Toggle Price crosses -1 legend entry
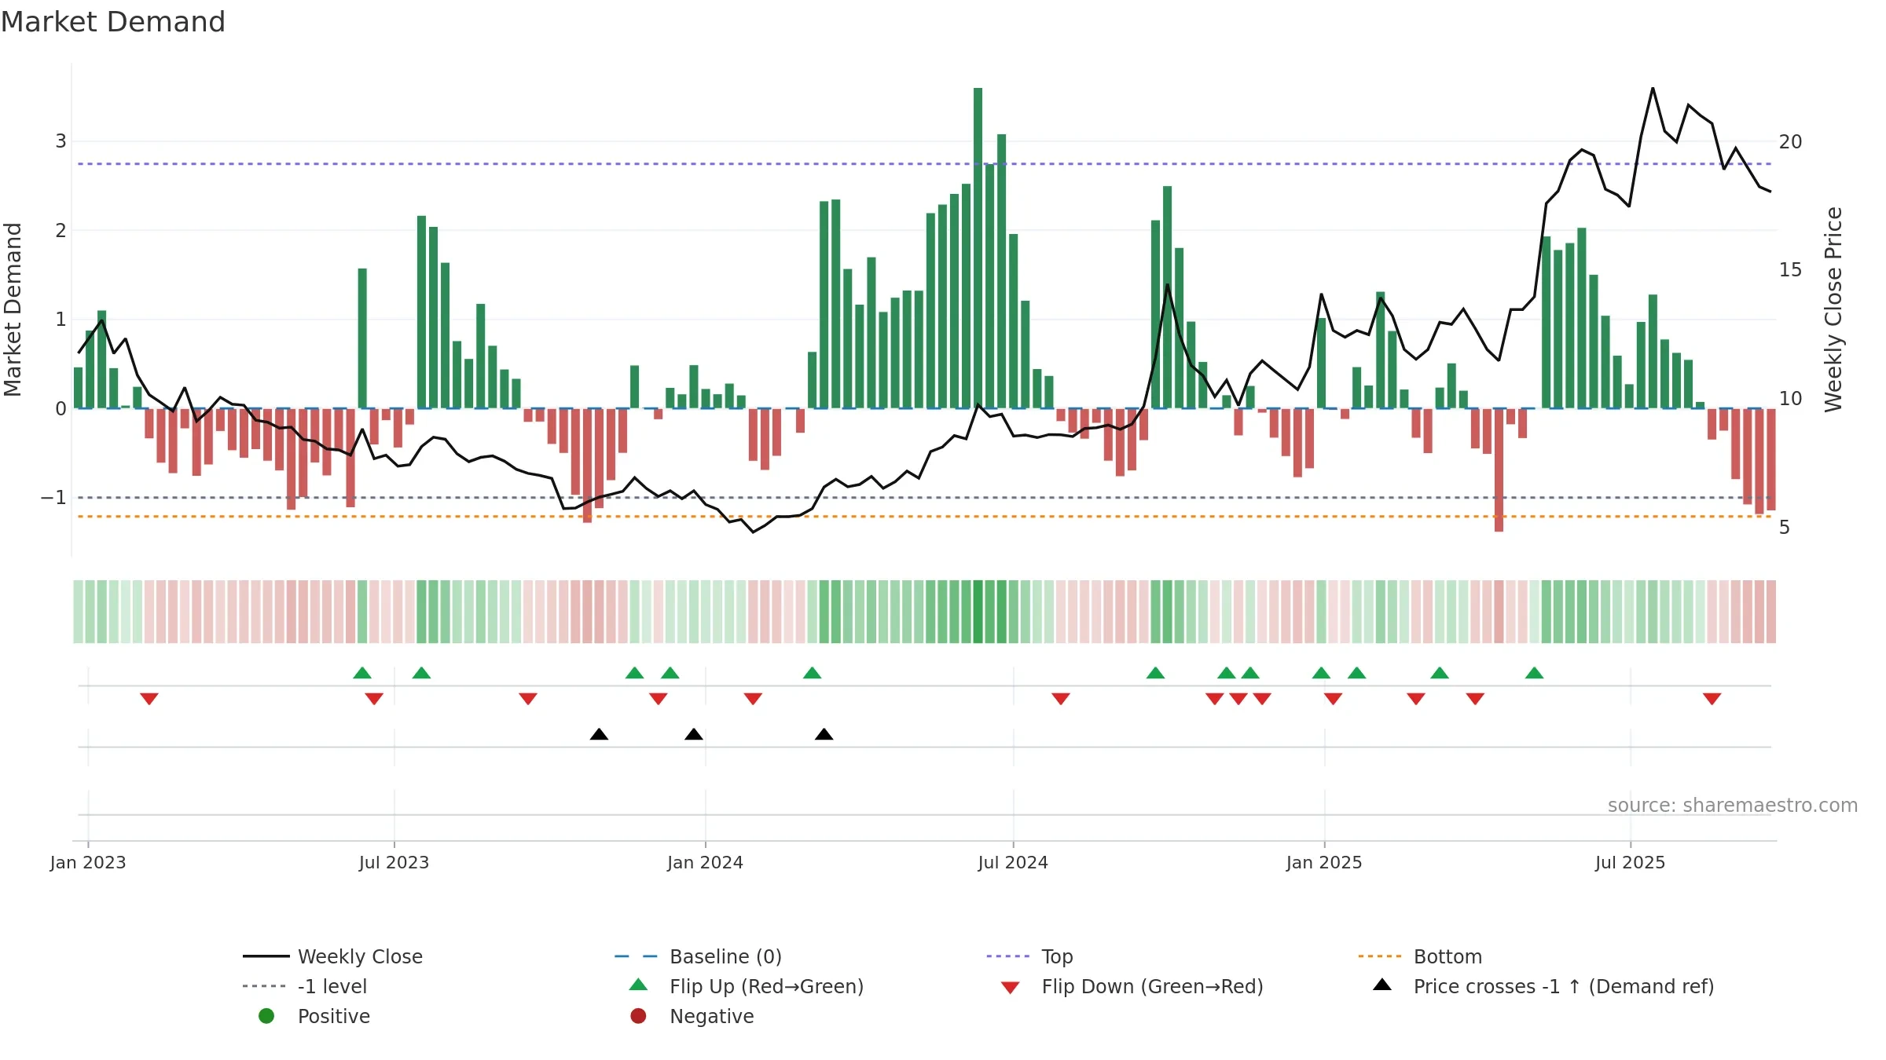 click(1543, 986)
